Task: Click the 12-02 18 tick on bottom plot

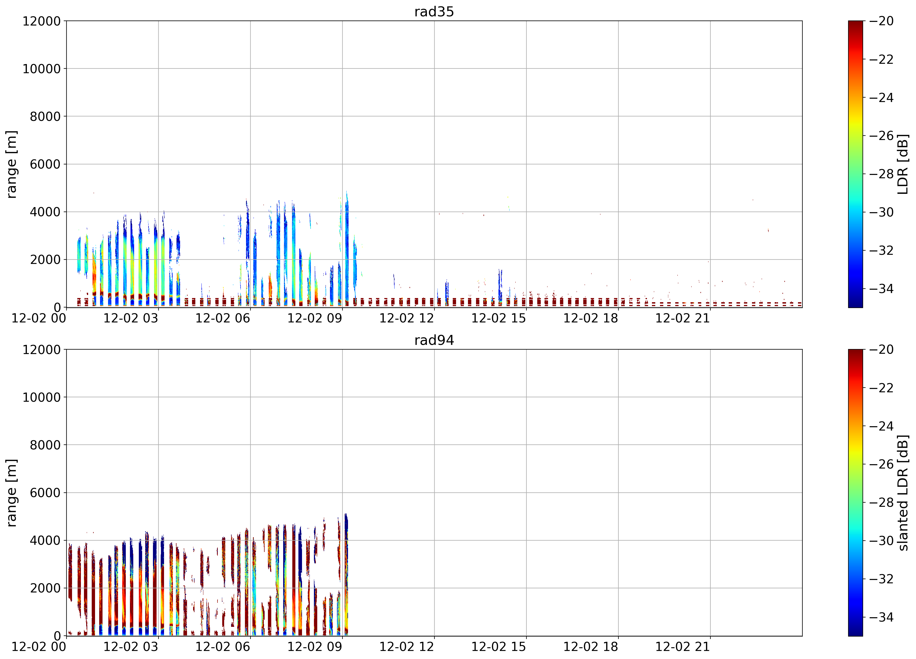Action: point(590,647)
